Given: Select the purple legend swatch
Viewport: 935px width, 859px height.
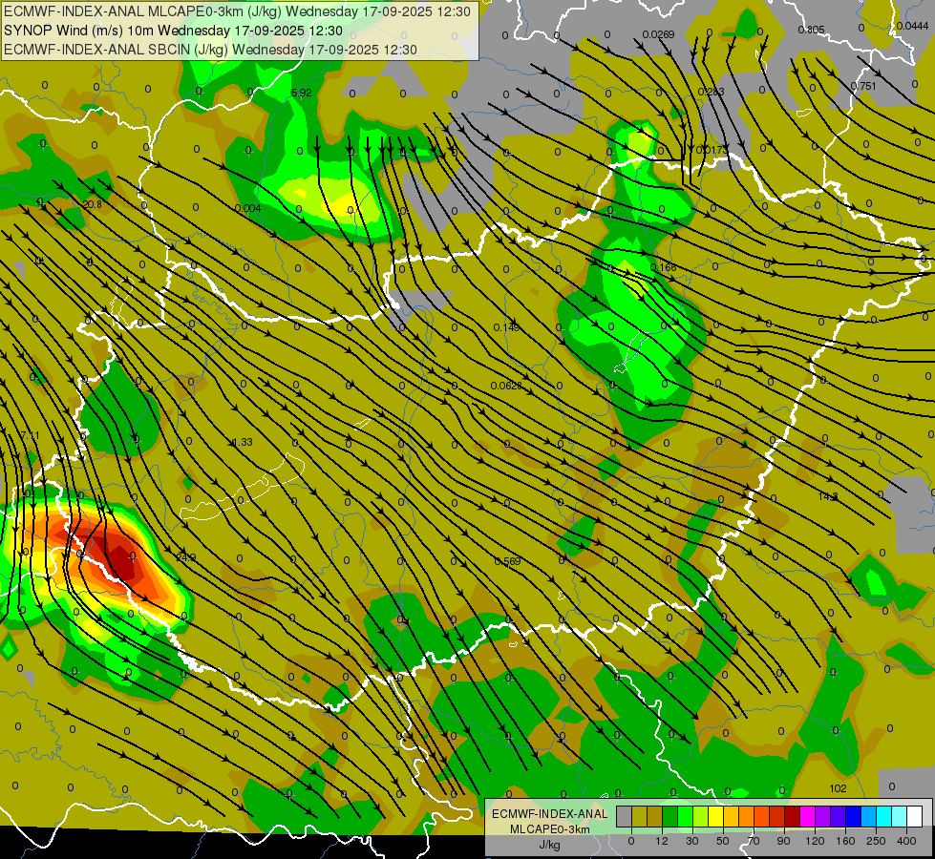Looking at the screenshot, I should point(823,816).
